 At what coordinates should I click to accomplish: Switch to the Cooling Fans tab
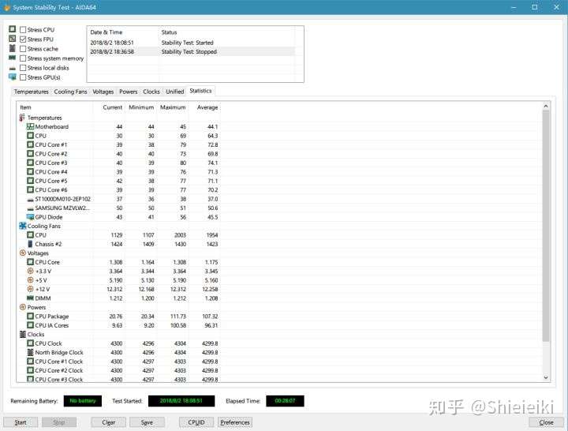point(70,92)
